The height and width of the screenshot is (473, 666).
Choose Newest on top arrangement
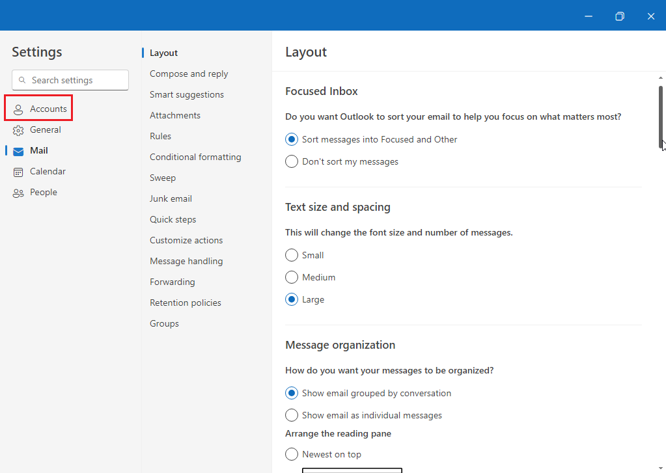[x=292, y=454]
